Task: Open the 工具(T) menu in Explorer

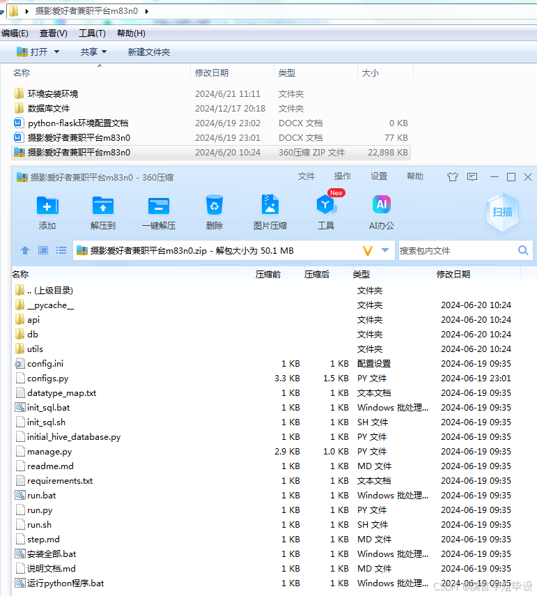Action: pyautogui.click(x=92, y=33)
